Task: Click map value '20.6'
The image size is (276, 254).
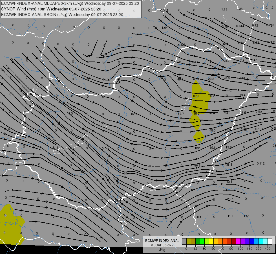Action: 180,45
